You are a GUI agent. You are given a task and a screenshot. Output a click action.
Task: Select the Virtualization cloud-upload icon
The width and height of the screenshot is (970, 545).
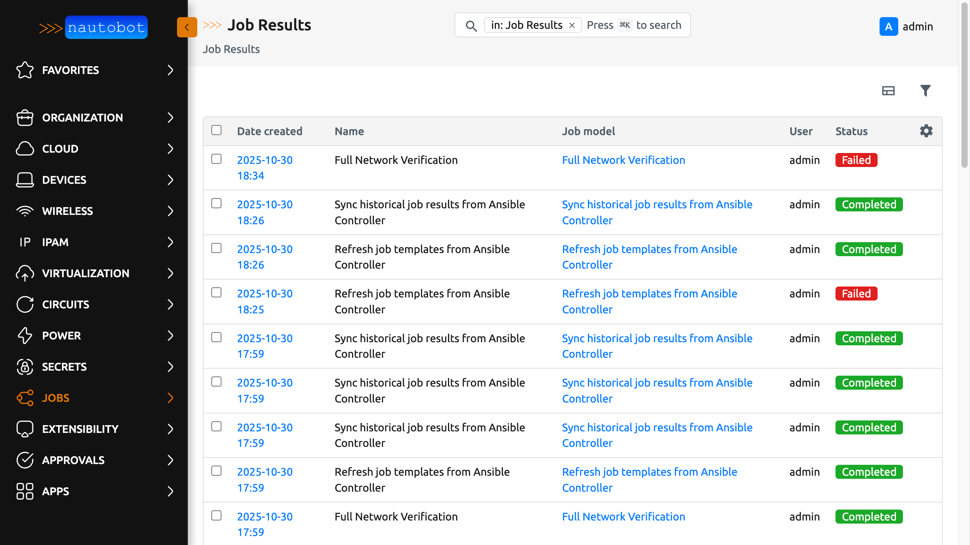[25, 273]
